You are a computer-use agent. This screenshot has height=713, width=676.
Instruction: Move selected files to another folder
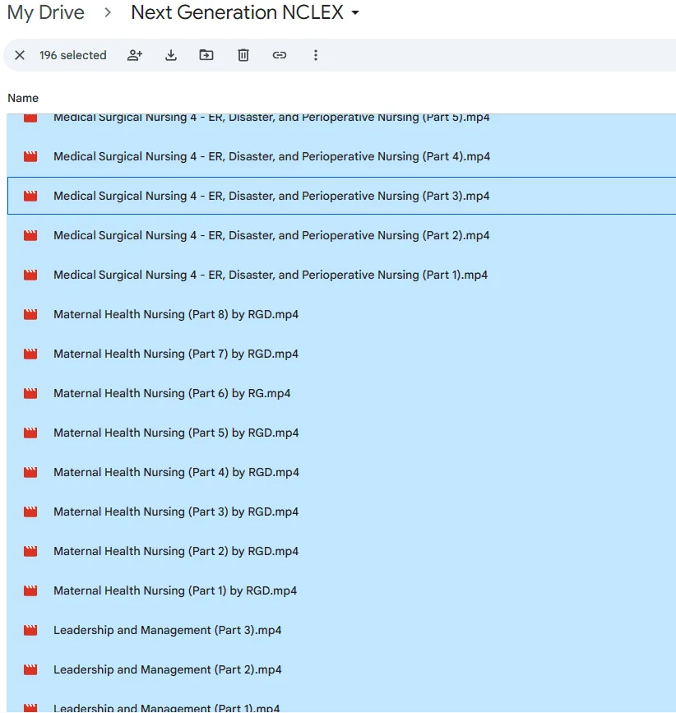click(x=206, y=55)
